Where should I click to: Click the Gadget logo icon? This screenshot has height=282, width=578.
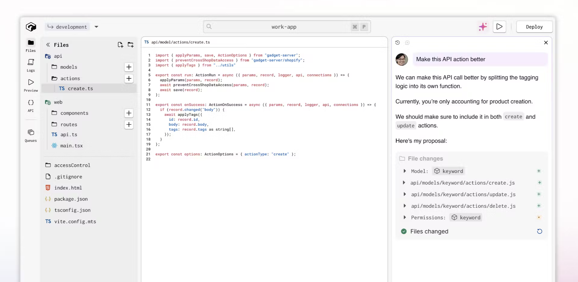coord(31,27)
